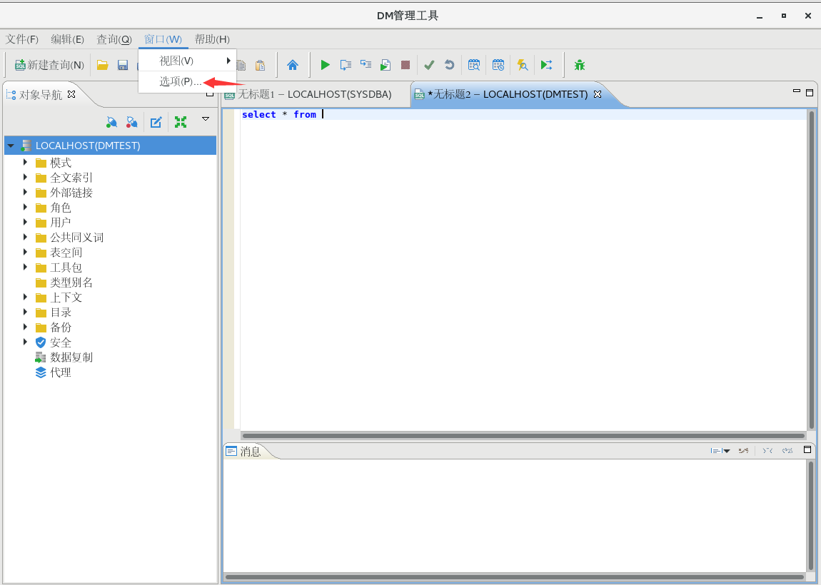821x585 pixels.
Task: Open the object navigator view menu triangle
Action: [206, 118]
